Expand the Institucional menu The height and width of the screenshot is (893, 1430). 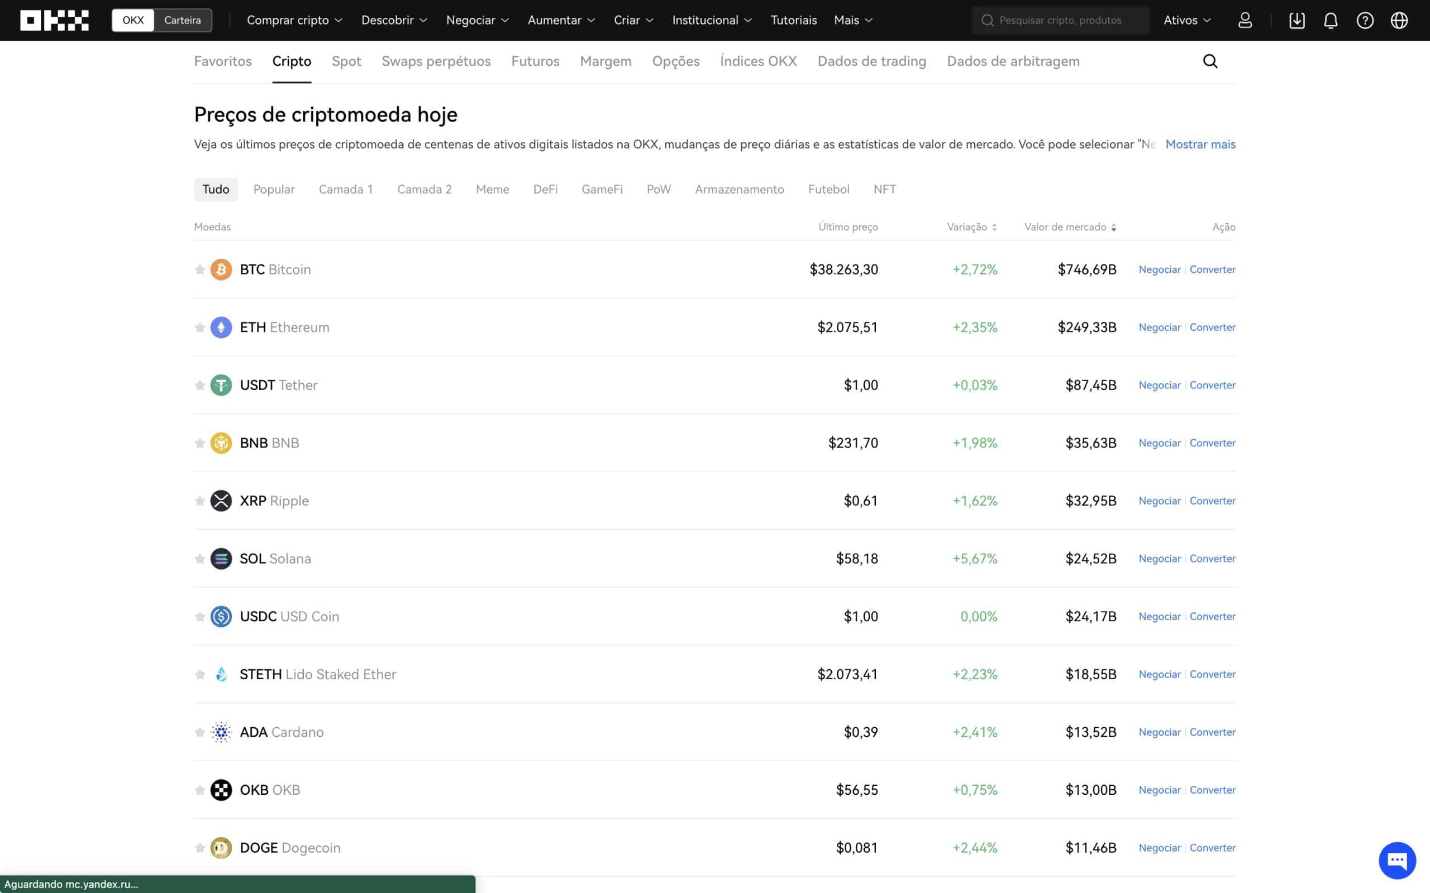(712, 20)
